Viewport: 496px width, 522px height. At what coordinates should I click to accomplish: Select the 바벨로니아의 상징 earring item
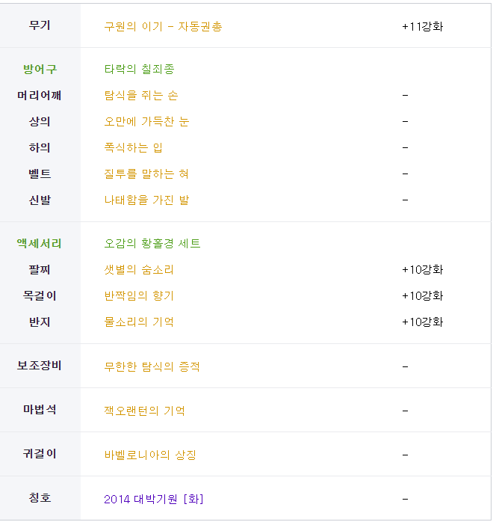pyautogui.click(x=150, y=455)
